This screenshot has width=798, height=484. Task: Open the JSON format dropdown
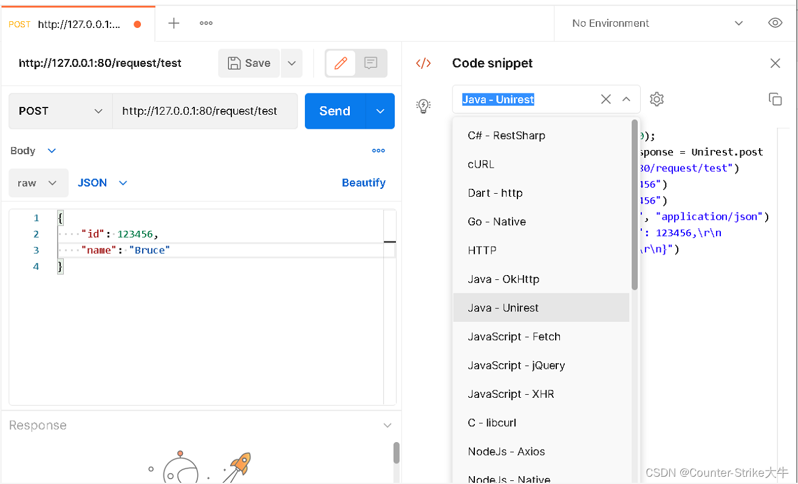[103, 183]
